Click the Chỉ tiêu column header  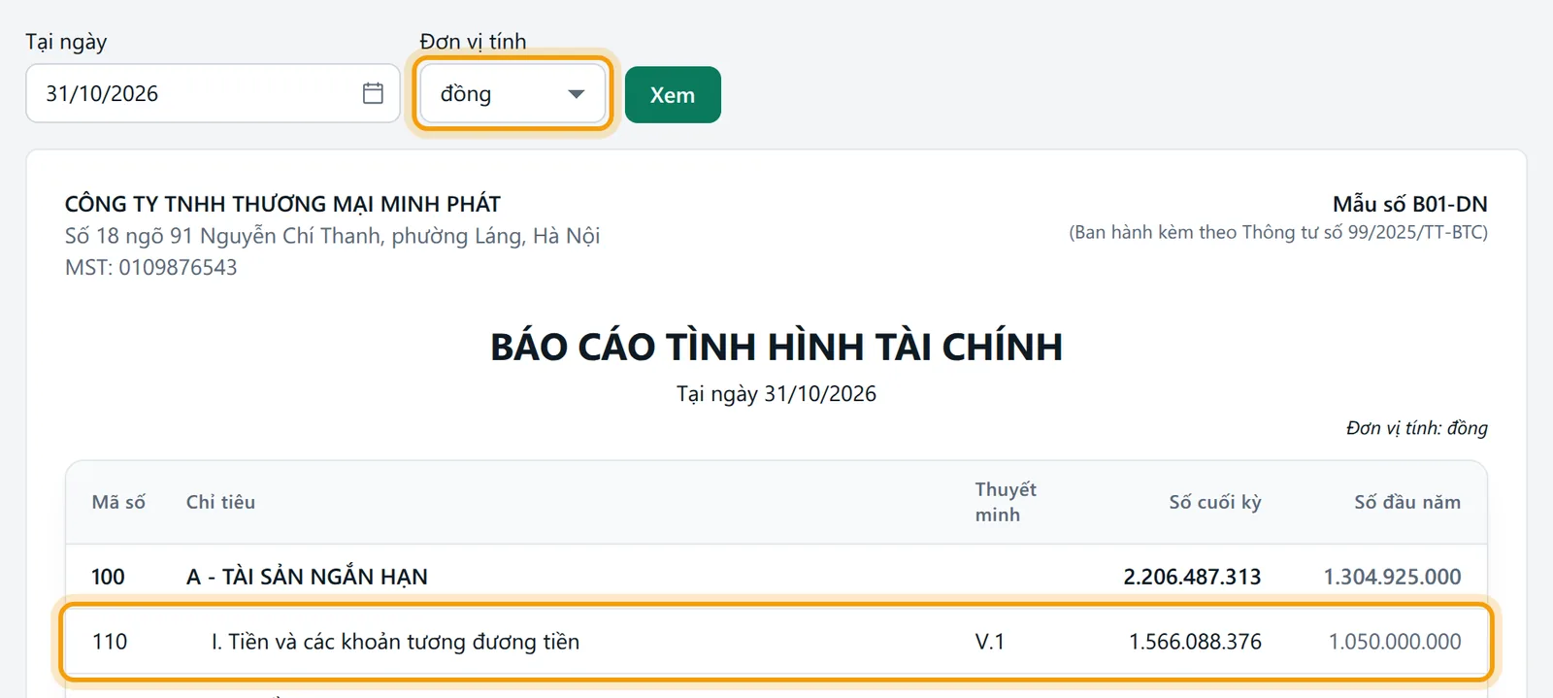click(220, 502)
